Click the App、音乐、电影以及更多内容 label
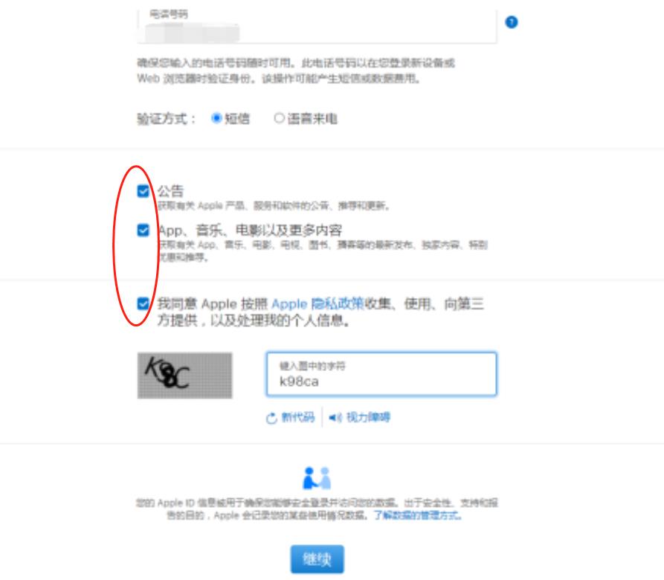 [250, 231]
